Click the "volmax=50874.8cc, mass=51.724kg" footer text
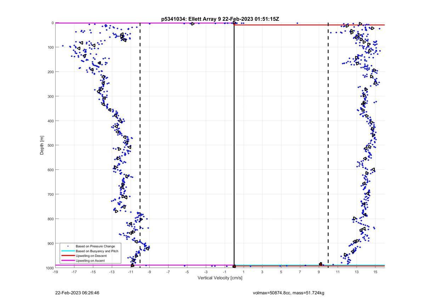425x301 pixels. [x=289, y=293]
